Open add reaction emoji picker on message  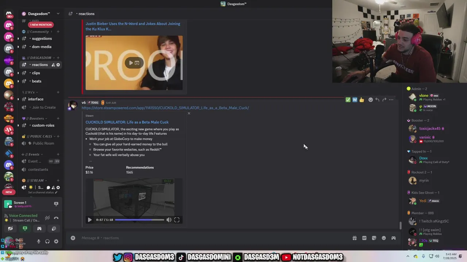click(371, 100)
